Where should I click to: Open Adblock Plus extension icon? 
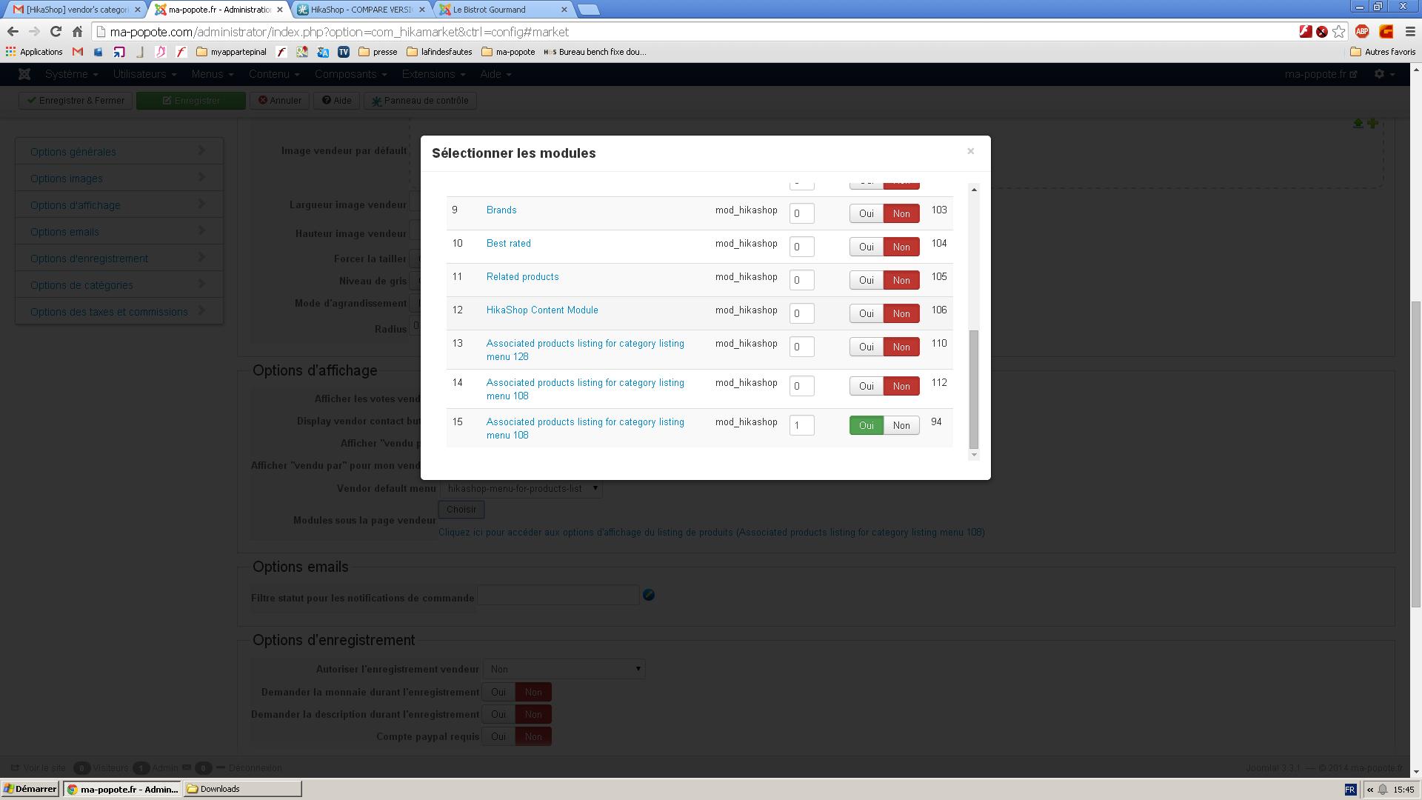click(1362, 32)
